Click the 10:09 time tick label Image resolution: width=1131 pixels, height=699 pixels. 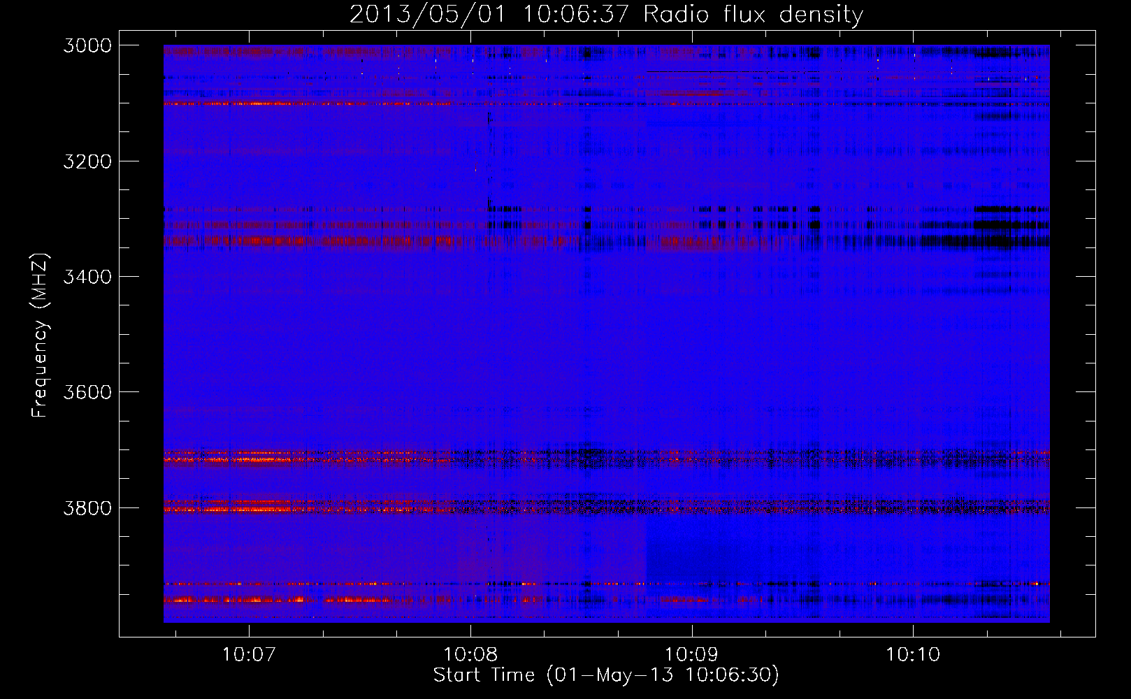click(x=691, y=655)
